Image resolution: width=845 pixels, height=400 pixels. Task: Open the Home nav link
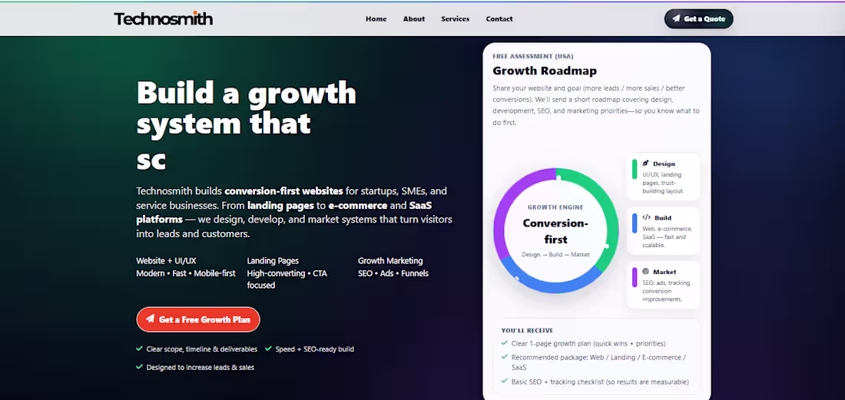pos(376,19)
